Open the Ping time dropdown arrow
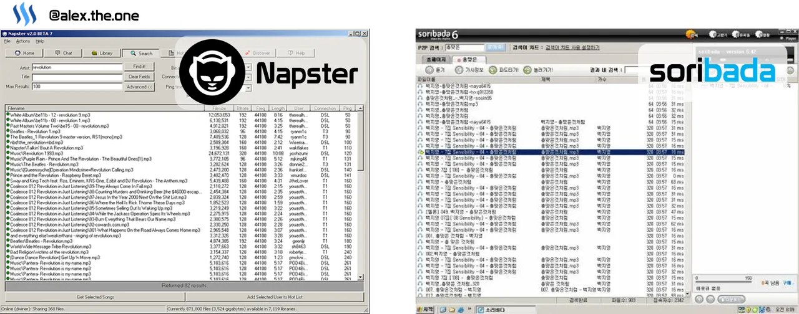 (x=248, y=87)
